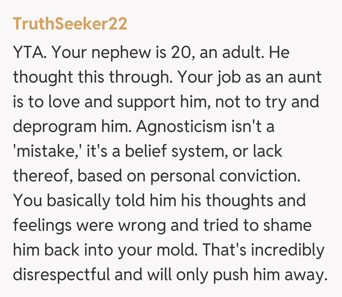342x297 pixels.
Task: Click the 'YTA' verdict text
Action: (x=30, y=53)
